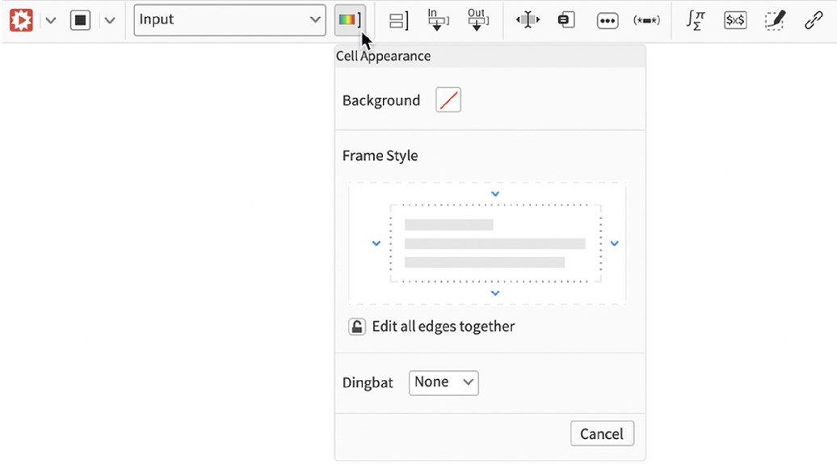Screen dimensions: 837x464
Task: Expand the right edge frame style chevron
Action: pyautogui.click(x=614, y=243)
